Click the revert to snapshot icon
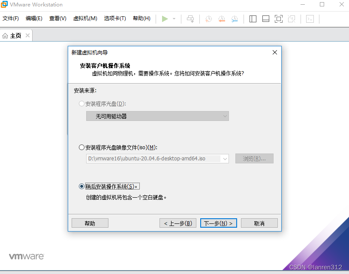Screen dimensions: 349x274 (222, 18)
